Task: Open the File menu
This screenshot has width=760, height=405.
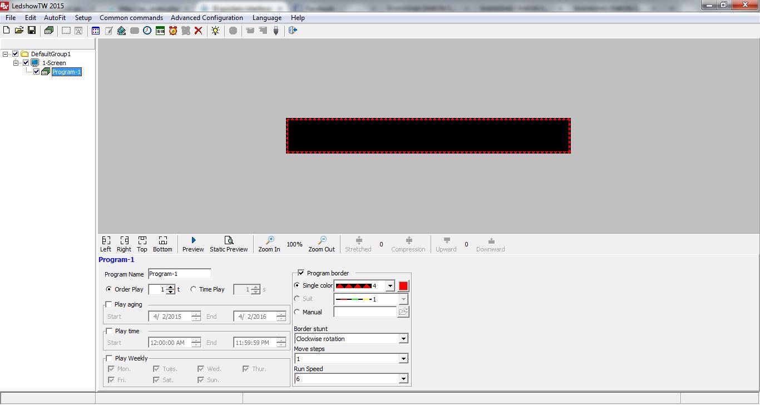Action: 11,18
